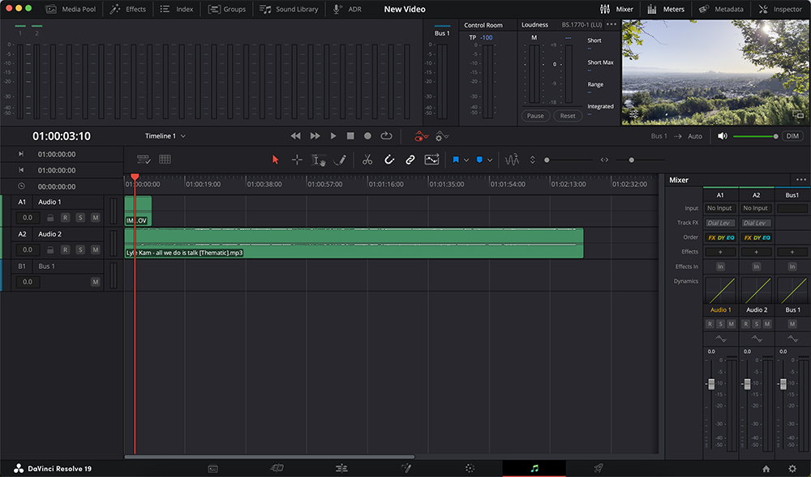Screen dimensions: 811x477
Task: Mute the Audio 1 track
Action: pos(95,218)
